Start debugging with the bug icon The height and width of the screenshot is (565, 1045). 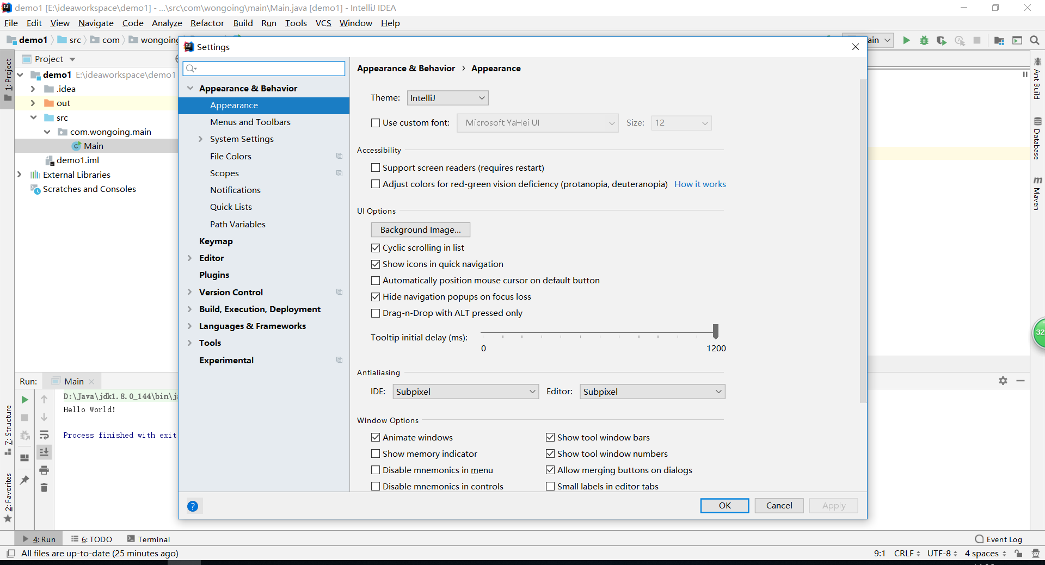click(924, 40)
